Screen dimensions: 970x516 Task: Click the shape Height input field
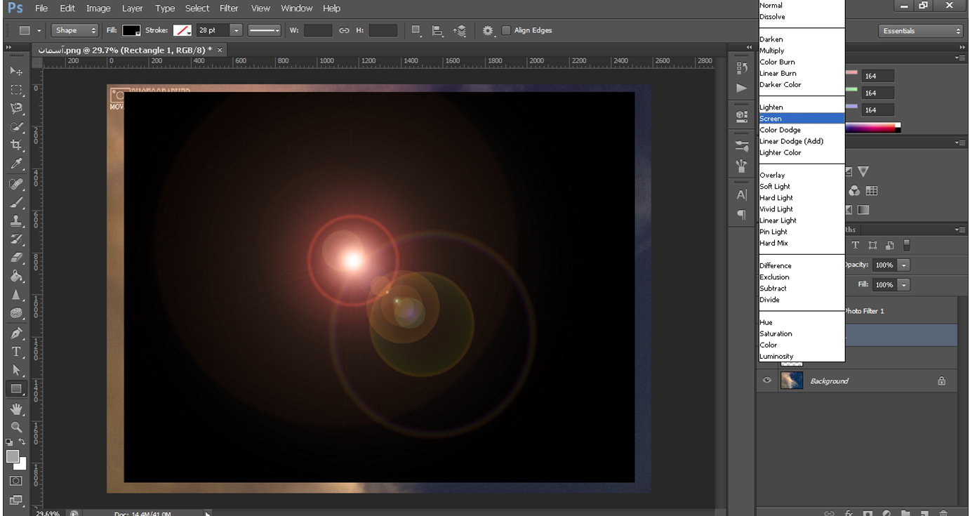click(x=383, y=30)
